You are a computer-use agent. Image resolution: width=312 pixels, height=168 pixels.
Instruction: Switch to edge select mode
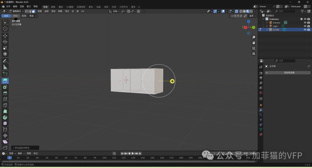(30, 11)
